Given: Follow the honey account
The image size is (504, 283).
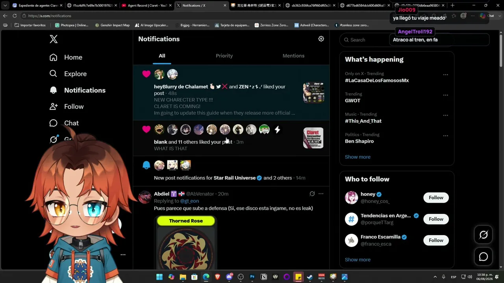Looking at the screenshot, I should pos(436,198).
